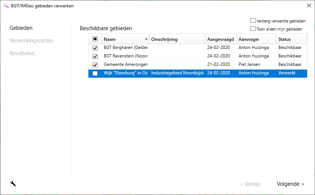Viewport: 315px width, 195px height.
Task: Enable Verberg verwerkte gebieden option
Action: click(x=253, y=21)
